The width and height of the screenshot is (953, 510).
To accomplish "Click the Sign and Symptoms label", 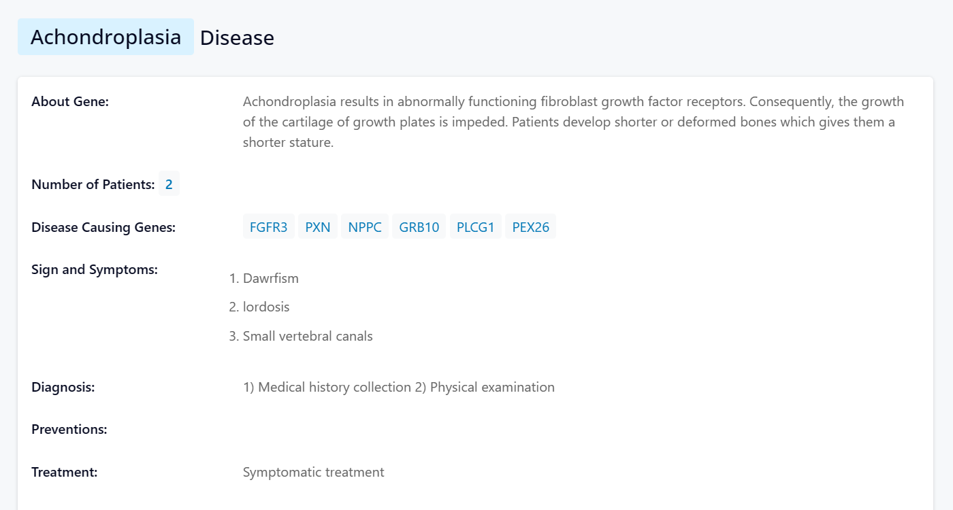I will pos(95,269).
